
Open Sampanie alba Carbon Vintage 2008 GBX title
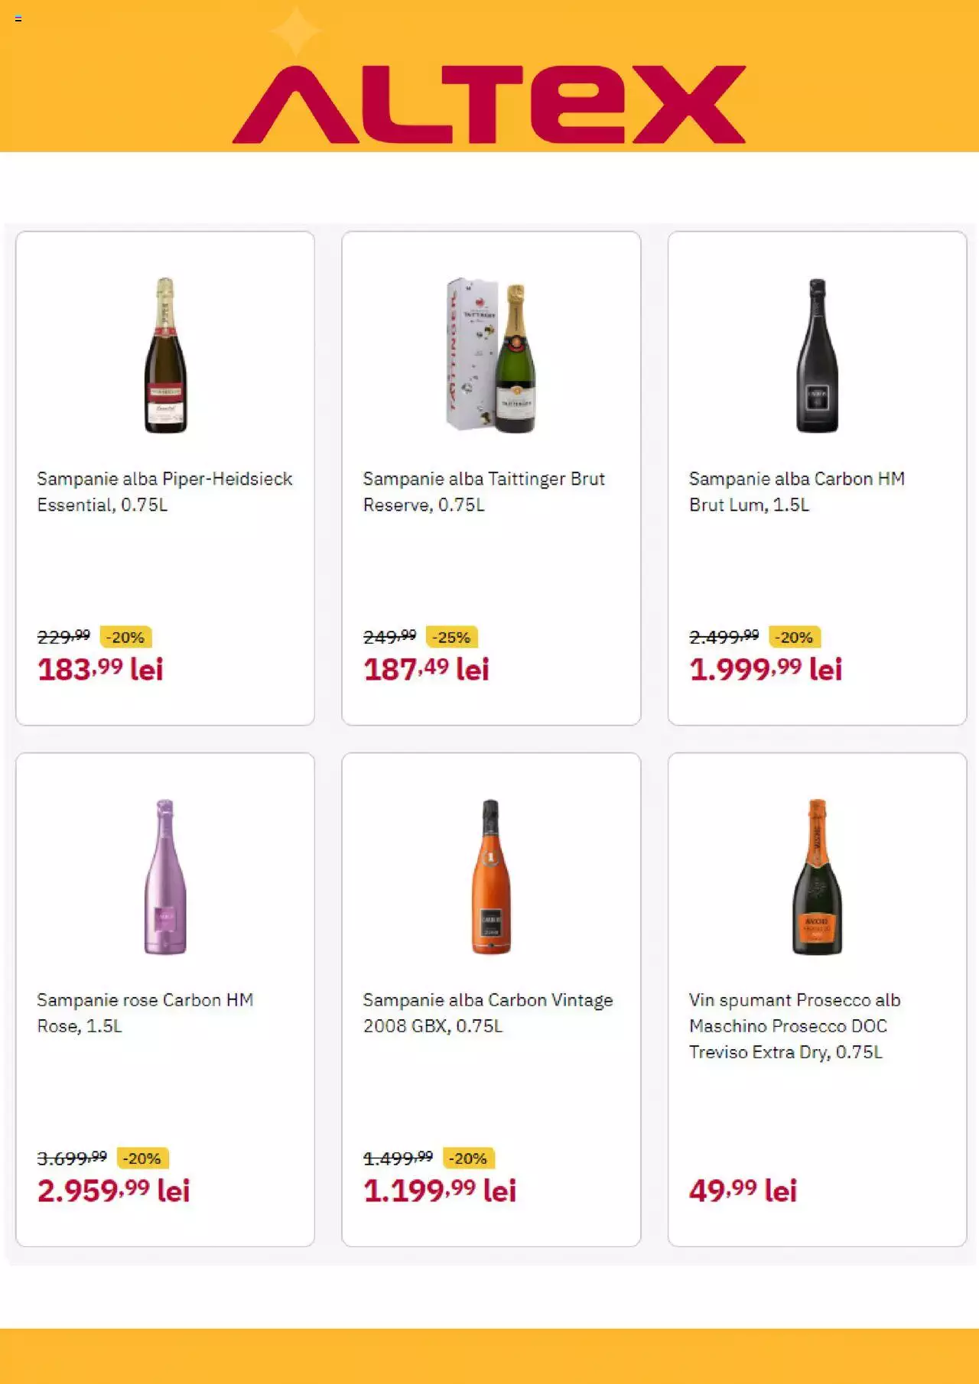pyautogui.click(x=487, y=1013)
